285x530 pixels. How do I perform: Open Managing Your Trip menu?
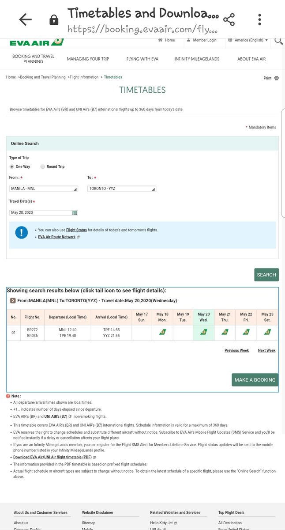tap(88, 59)
